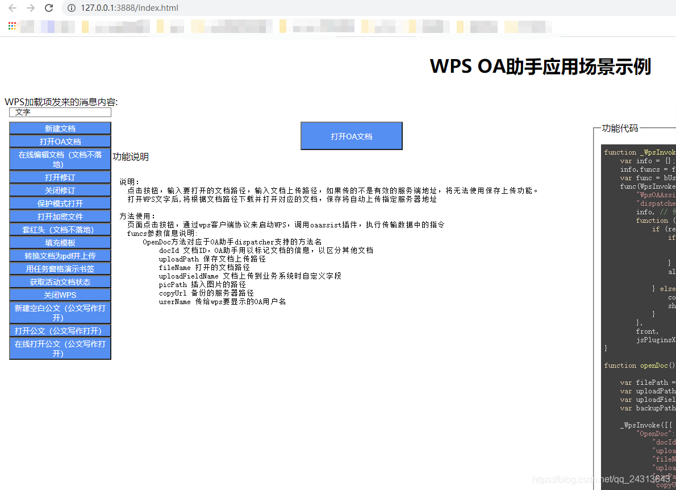Click the uploadPath 保存文档上传路径 line
This screenshot has height=490, width=676.
[x=212, y=259]
